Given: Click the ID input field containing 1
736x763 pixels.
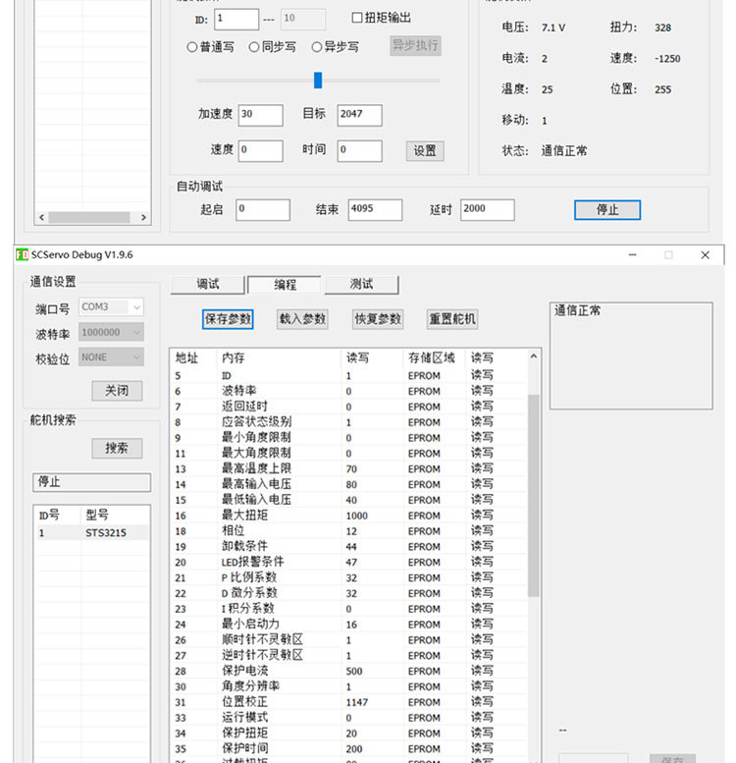Looking at the screenshot, I should coord(237,19).
